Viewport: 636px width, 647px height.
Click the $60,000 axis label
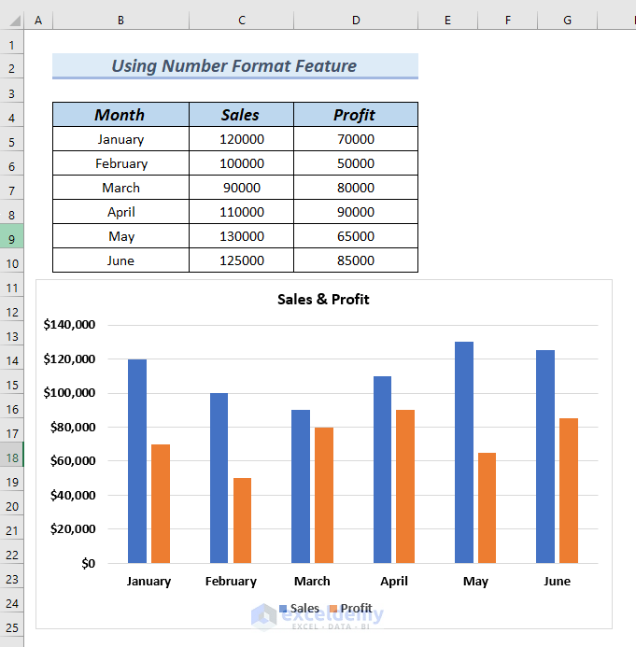73,461
